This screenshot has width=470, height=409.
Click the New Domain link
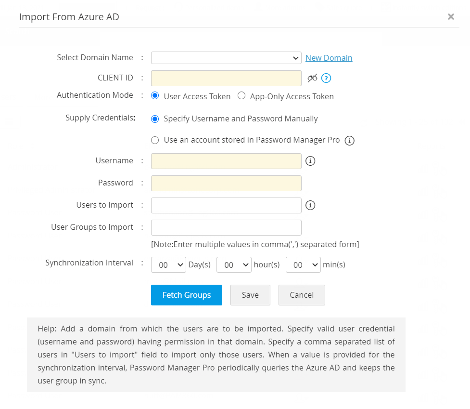329,58
